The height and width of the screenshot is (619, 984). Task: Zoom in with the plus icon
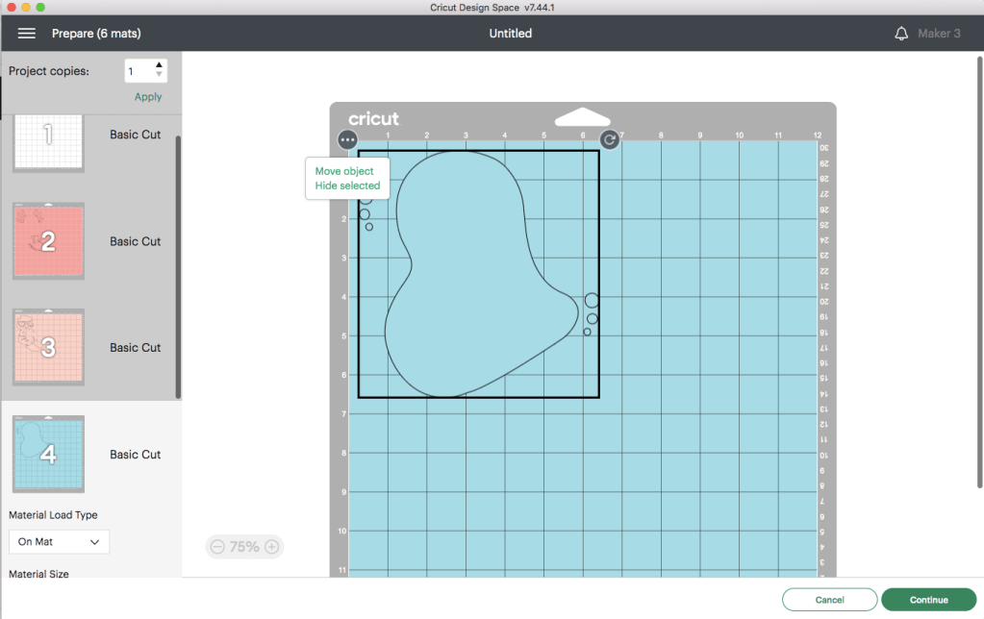pyautogui.click(x=272, y=547)
